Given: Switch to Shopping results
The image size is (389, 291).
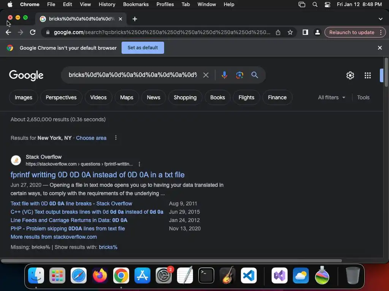Looking at the screenshot, I should 185,97.
